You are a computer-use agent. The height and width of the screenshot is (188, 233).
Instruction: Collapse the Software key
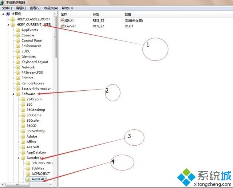tap(13, 94)
